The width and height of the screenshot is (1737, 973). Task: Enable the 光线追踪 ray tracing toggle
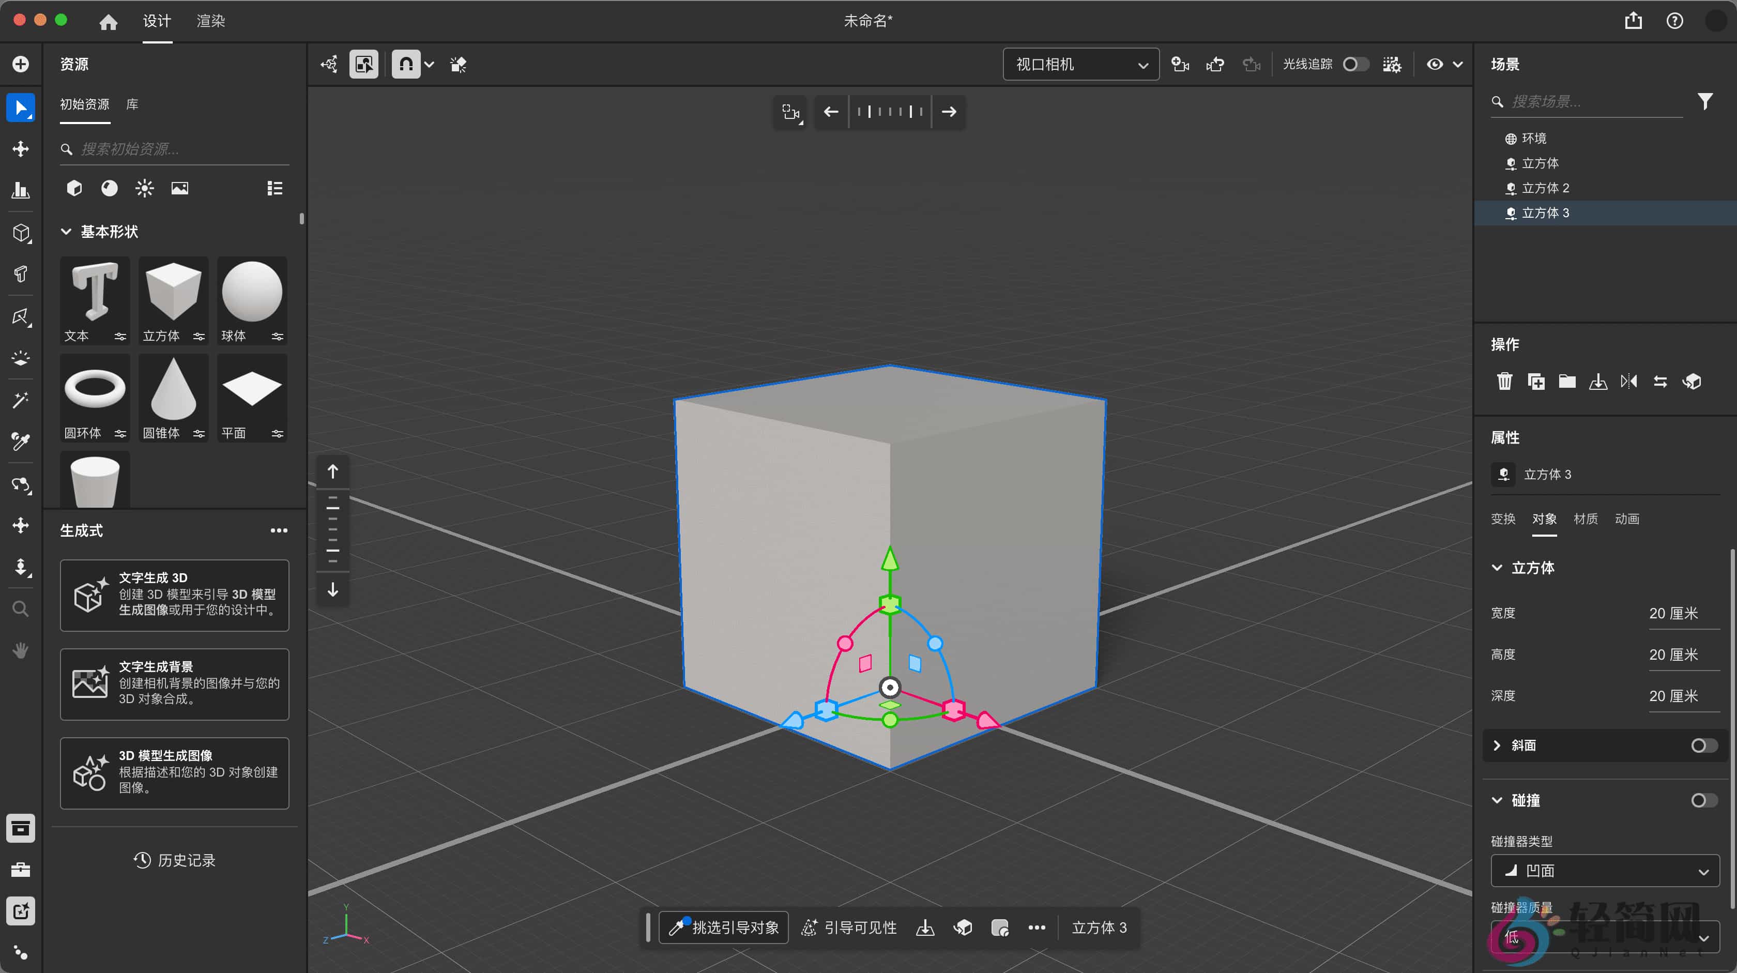[x=1356, y=64]
